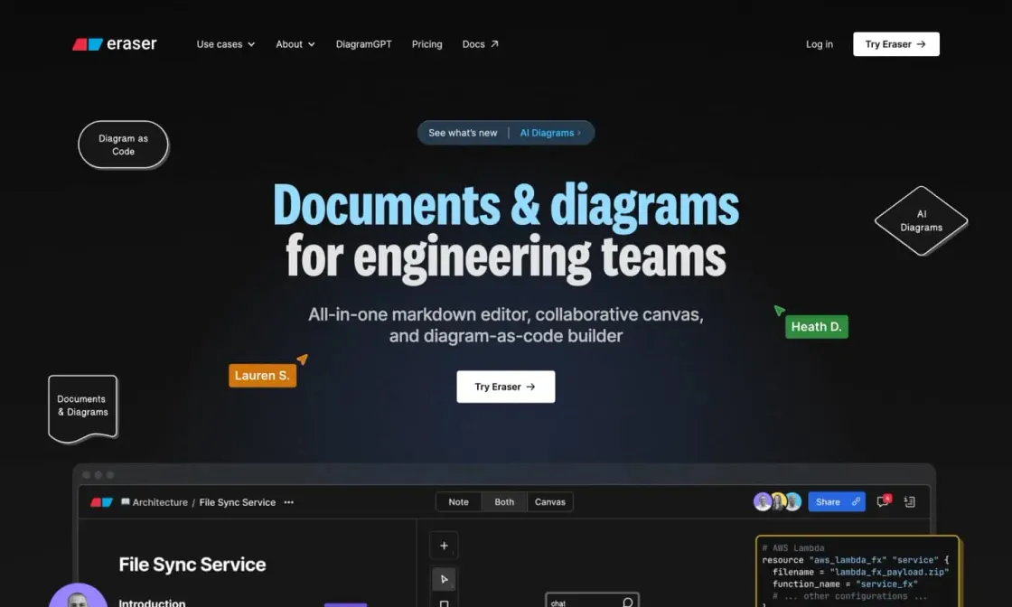The height and width of the screenshot is (607, 1012).
Task: Click the blue Share button
Action: tap(836, 501)
